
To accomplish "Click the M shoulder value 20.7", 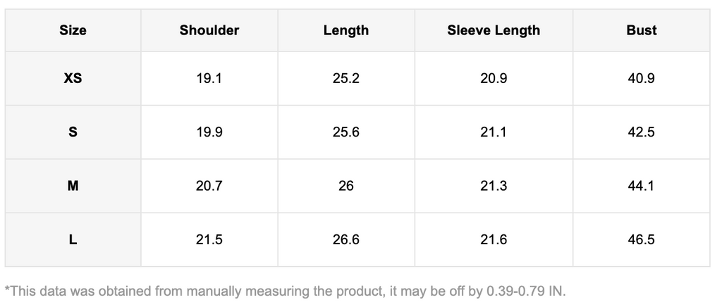I will click(x=209, y=186).
